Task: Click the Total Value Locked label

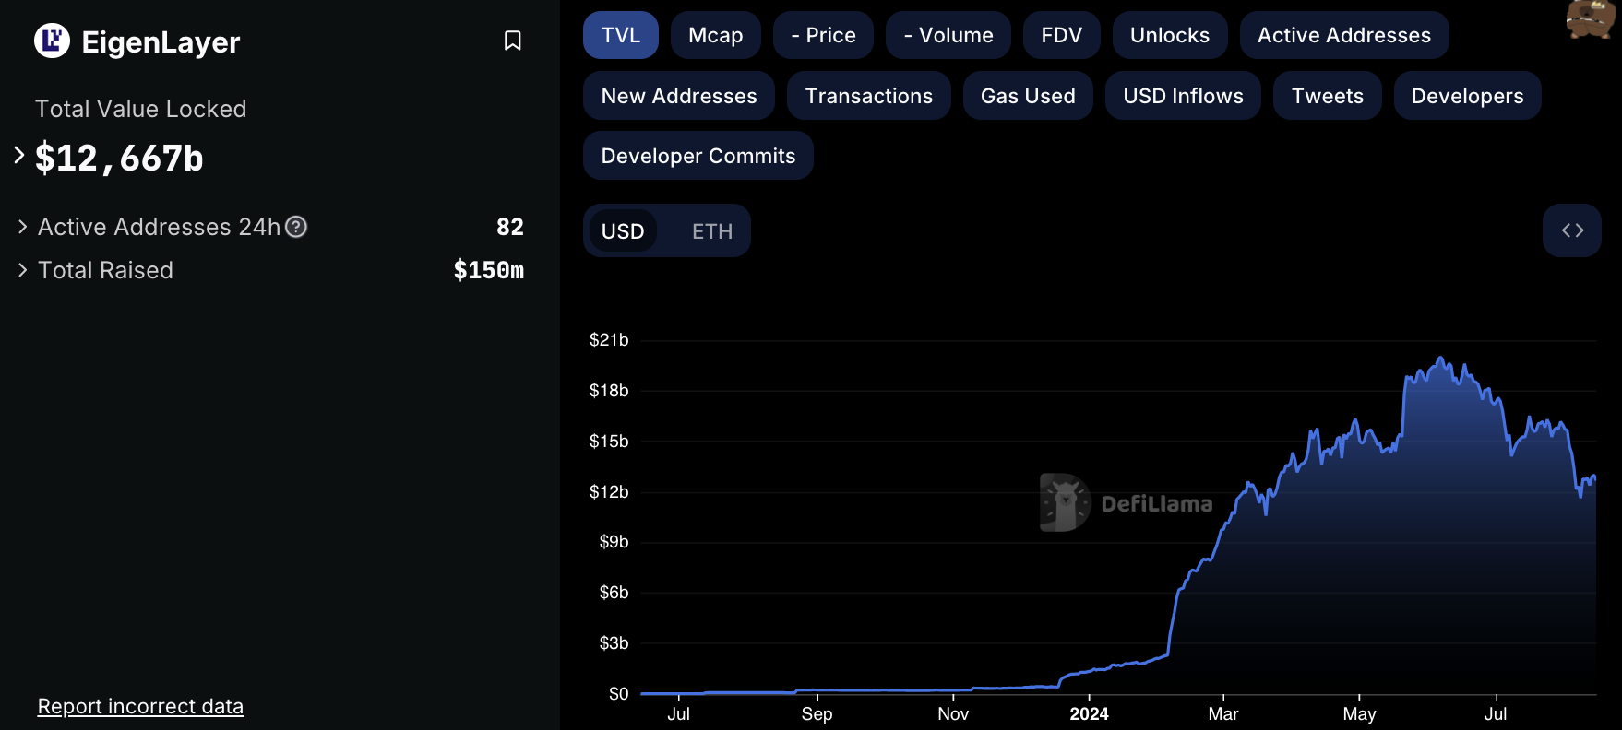Action: point(140,109)
